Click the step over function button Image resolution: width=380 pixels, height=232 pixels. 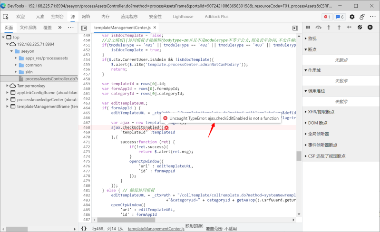pos(318,28)
